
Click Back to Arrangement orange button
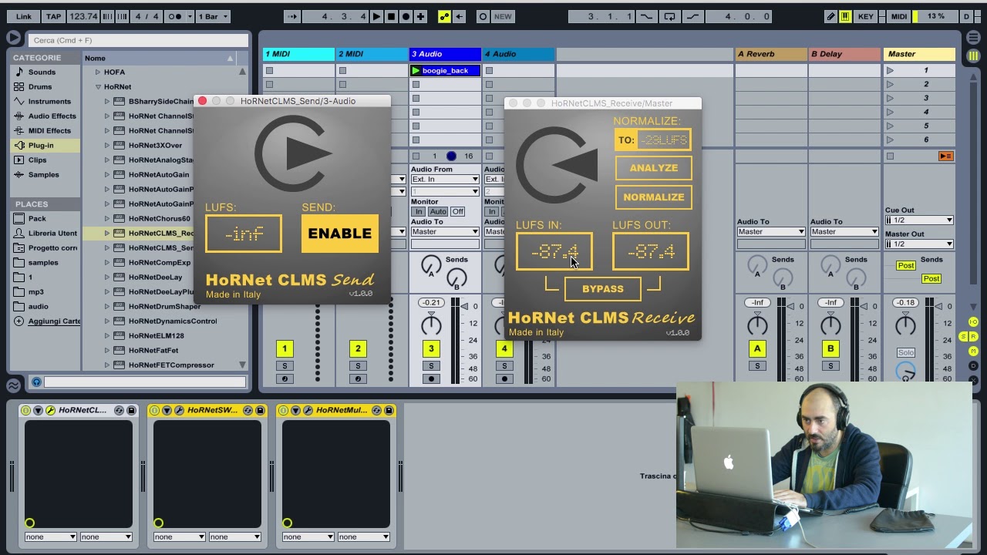[945, 156]
